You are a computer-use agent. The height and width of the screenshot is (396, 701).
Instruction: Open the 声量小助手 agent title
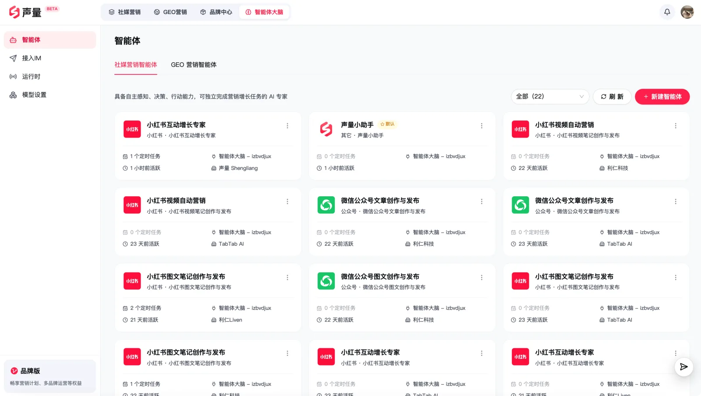[357, 125]
